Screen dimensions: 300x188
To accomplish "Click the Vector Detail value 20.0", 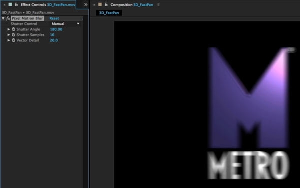I will tap(54, 40).
